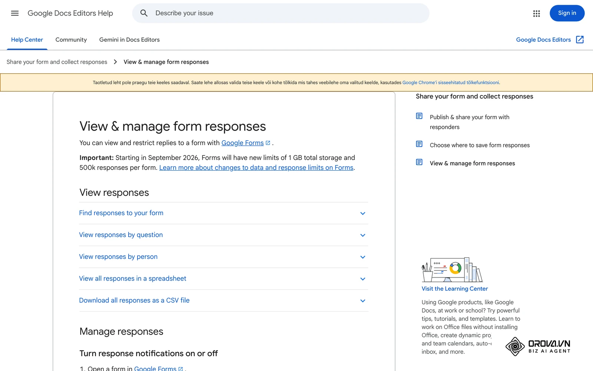The width and height of the screenshot is (593, 371).
Task: Expand View responses by question section
Action: (223, 235)
